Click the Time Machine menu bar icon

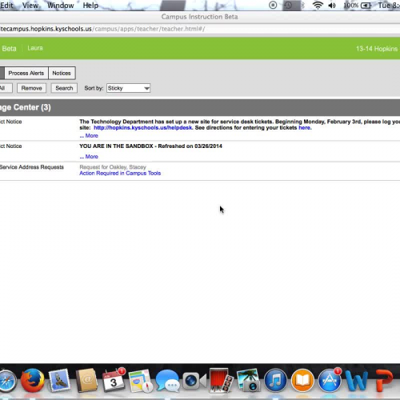point(288,6)
